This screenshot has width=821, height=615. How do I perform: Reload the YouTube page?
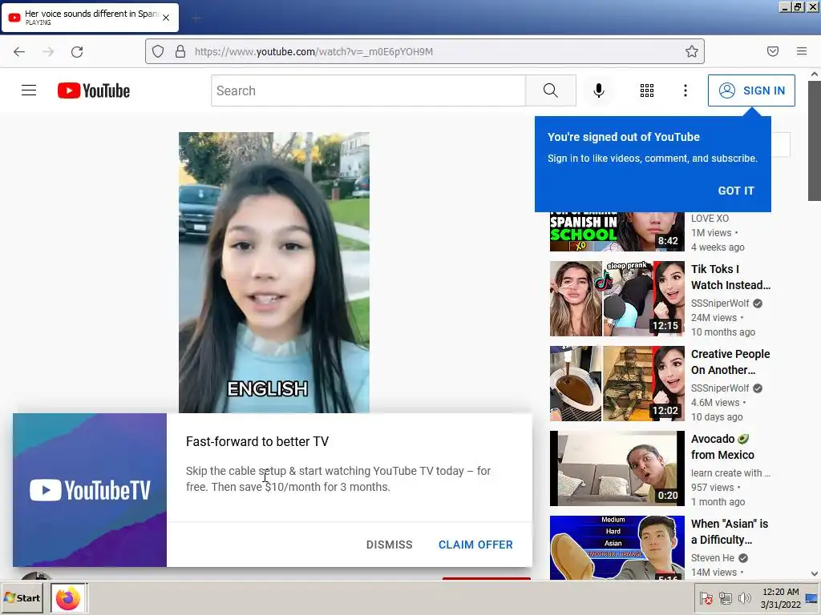pyautogui.click(x=77, y=51)
